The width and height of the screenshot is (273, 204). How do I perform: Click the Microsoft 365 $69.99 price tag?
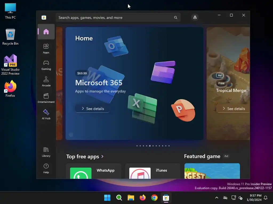coord(82,73)
